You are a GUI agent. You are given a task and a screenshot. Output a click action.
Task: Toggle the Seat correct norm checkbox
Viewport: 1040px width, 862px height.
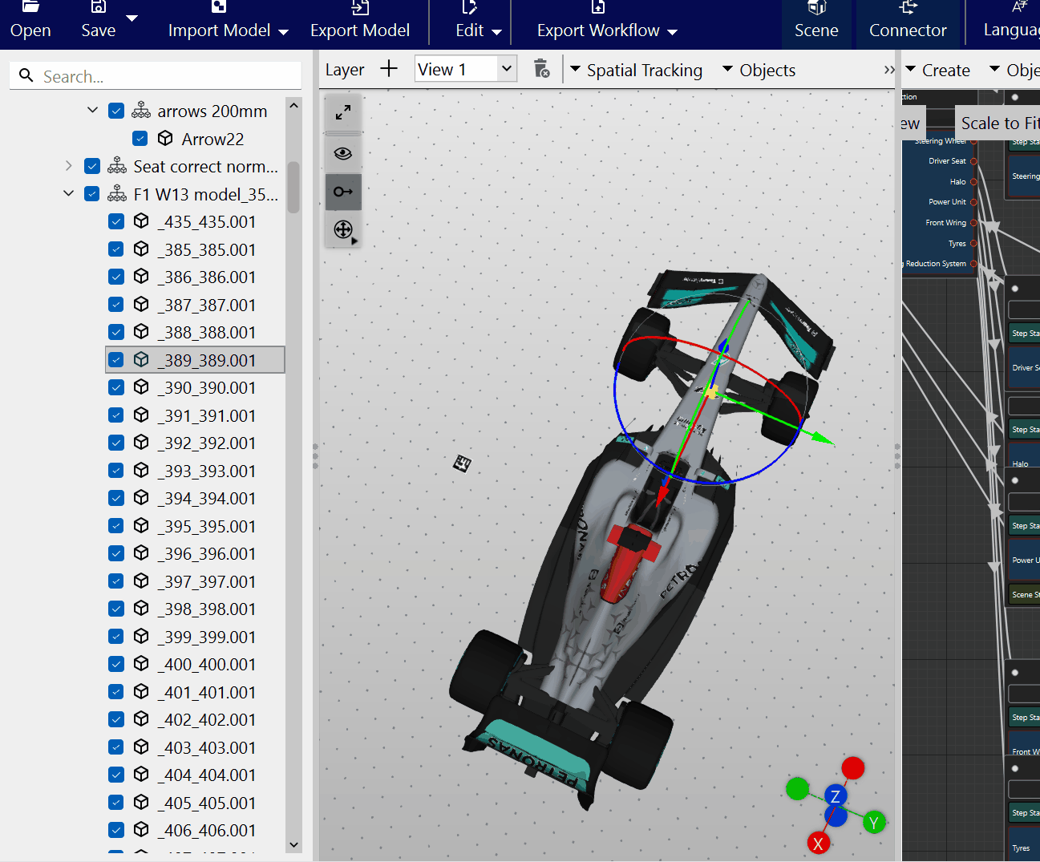click(92, 166)
